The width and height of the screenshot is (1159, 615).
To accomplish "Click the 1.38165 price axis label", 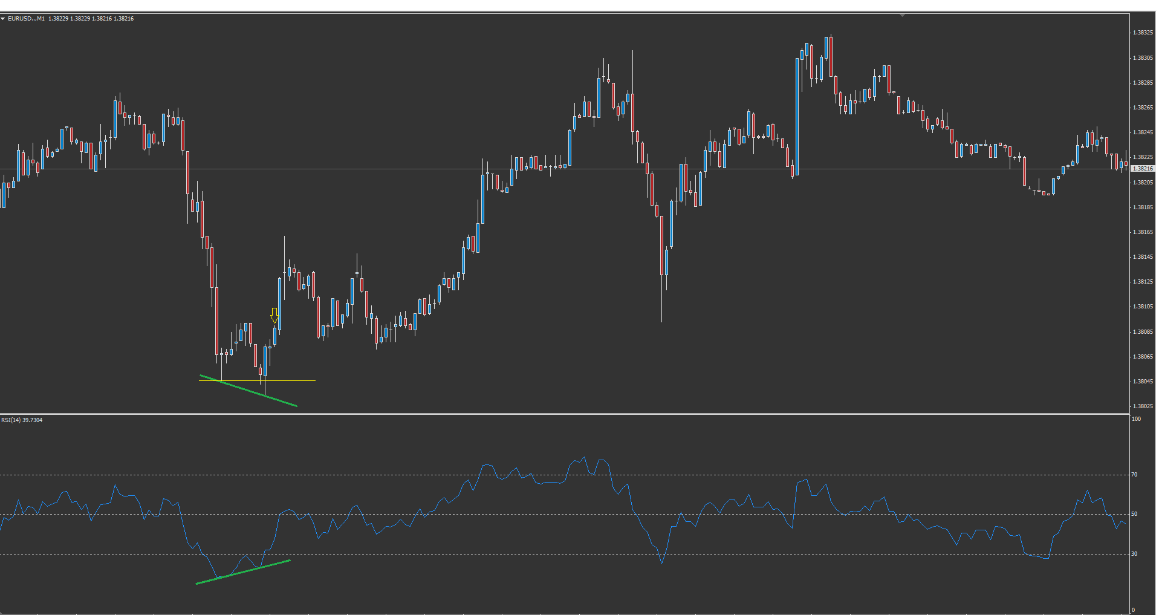I will coord(1143,232).
